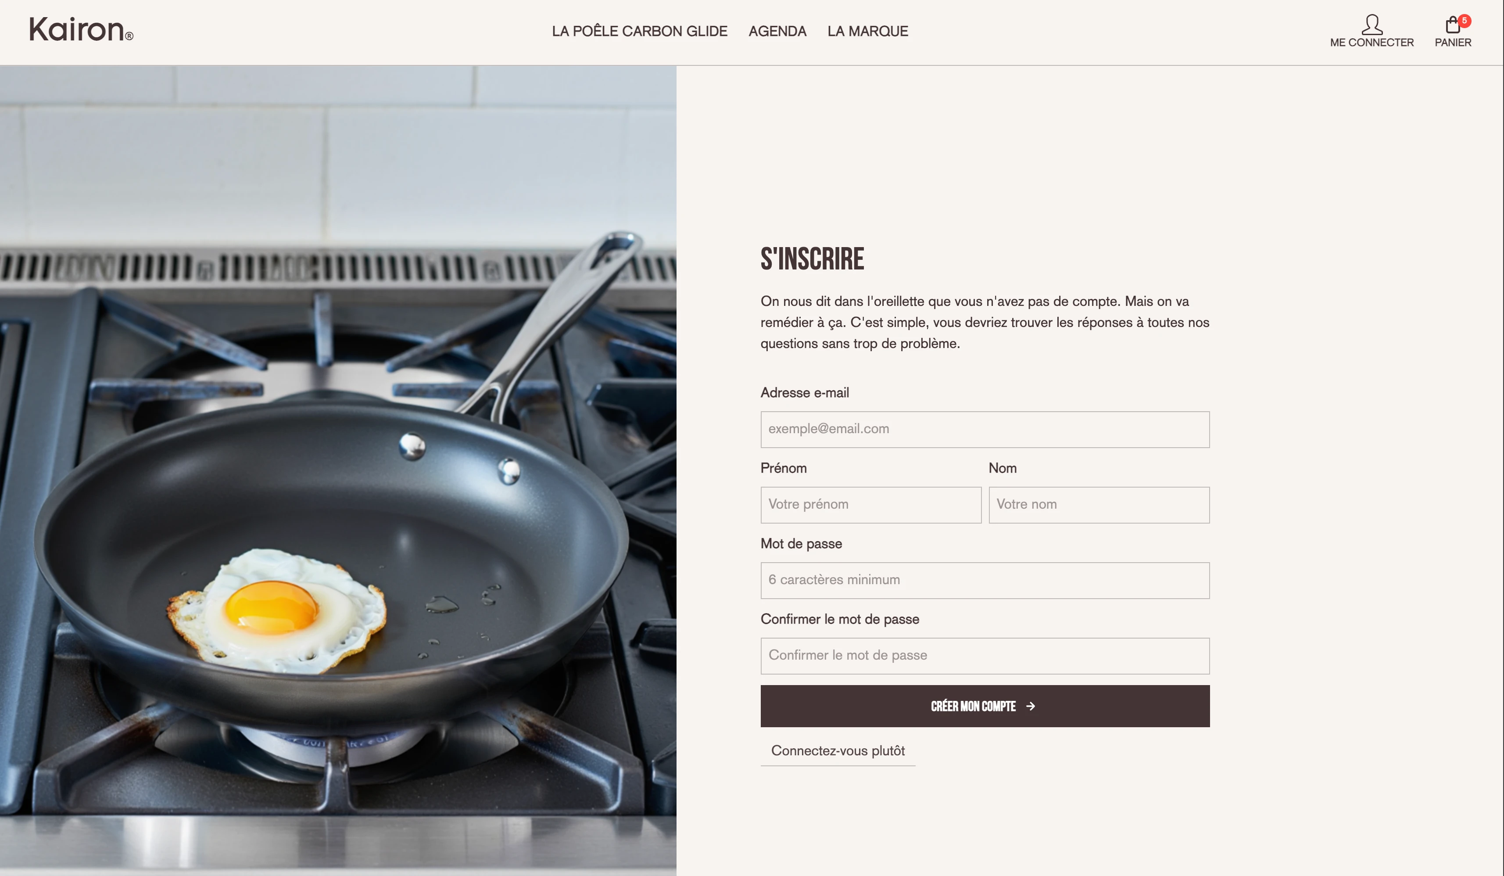Follow the Connectez-vous plutôt link
1504x876 pixels.
[x=838, y=750]
